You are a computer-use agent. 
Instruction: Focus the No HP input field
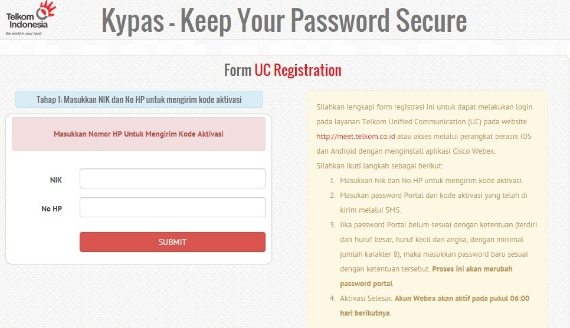(x=172, y=207)
